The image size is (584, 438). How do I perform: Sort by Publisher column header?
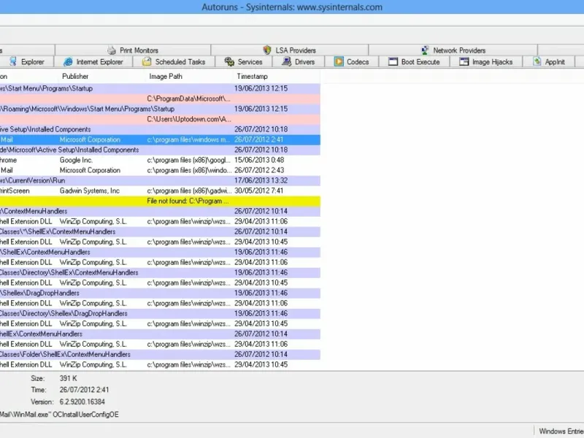pyautogui.click(x=75, y=77)
